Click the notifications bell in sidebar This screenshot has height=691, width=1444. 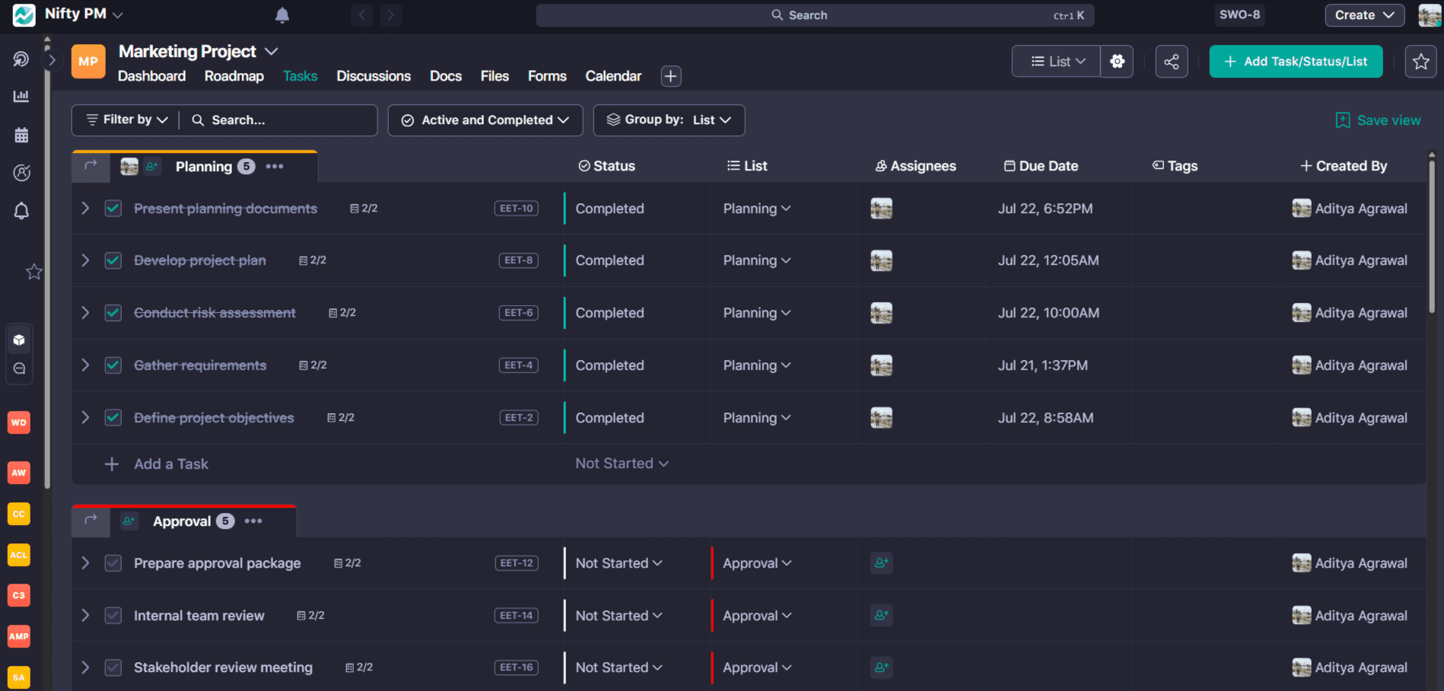point(21,211)
